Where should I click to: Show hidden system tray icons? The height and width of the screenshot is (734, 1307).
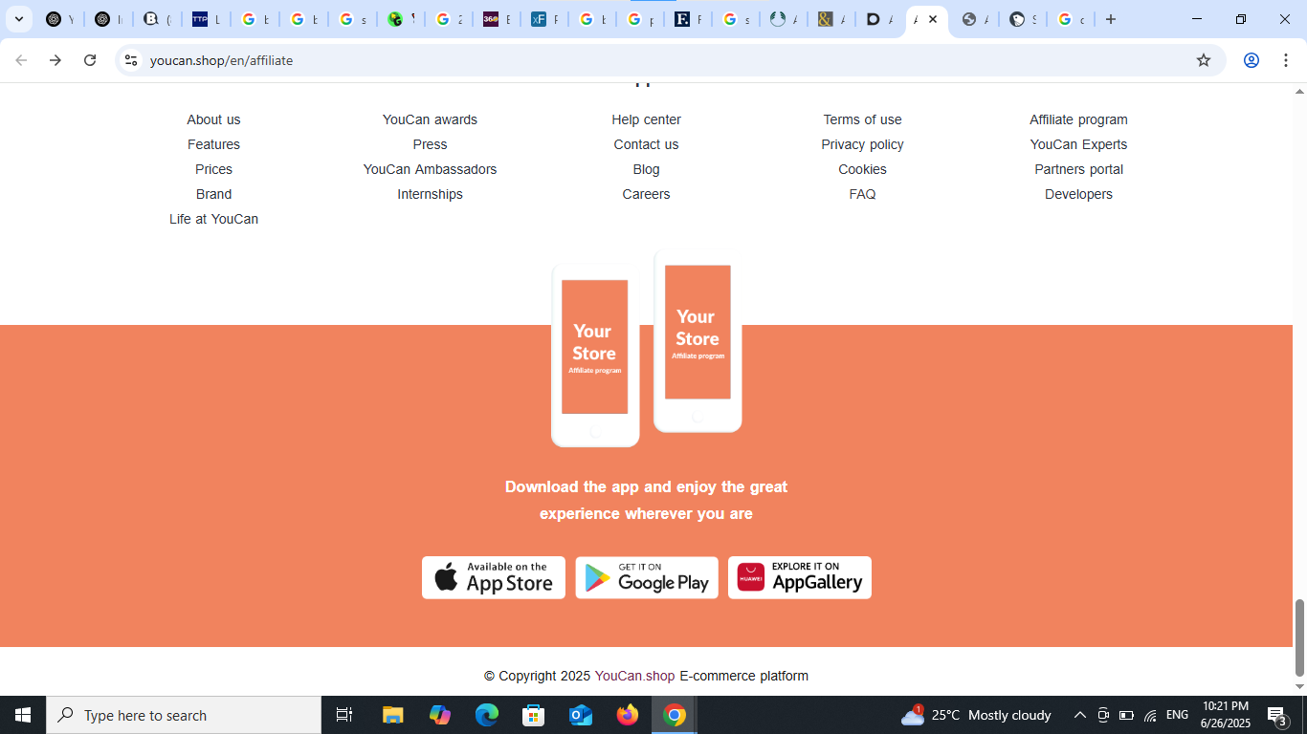pyautogui.click(x=1080, y=715)
